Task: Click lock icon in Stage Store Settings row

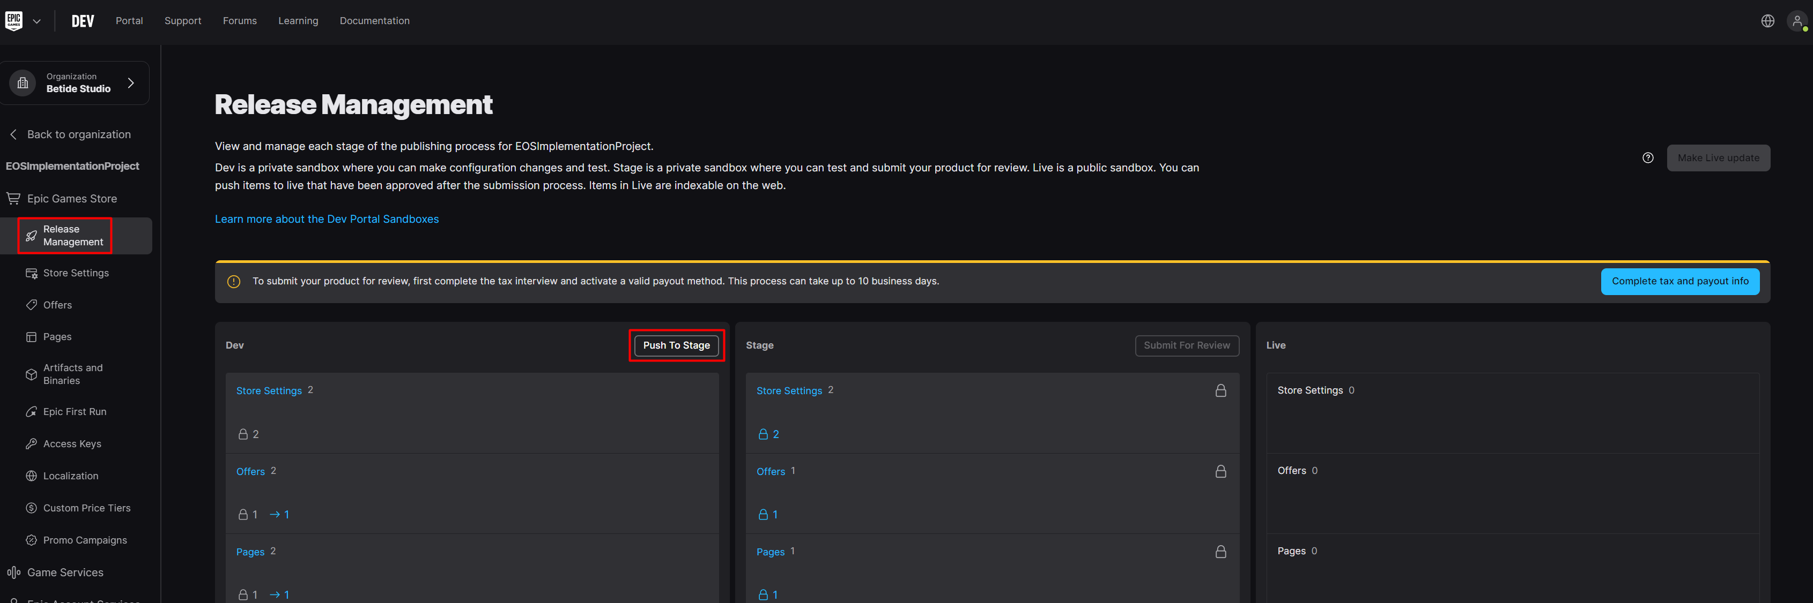Action: (1220, 391)
